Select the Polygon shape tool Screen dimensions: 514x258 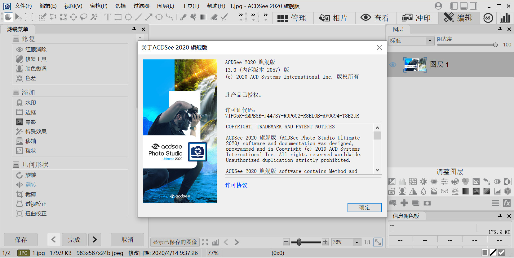159,17
